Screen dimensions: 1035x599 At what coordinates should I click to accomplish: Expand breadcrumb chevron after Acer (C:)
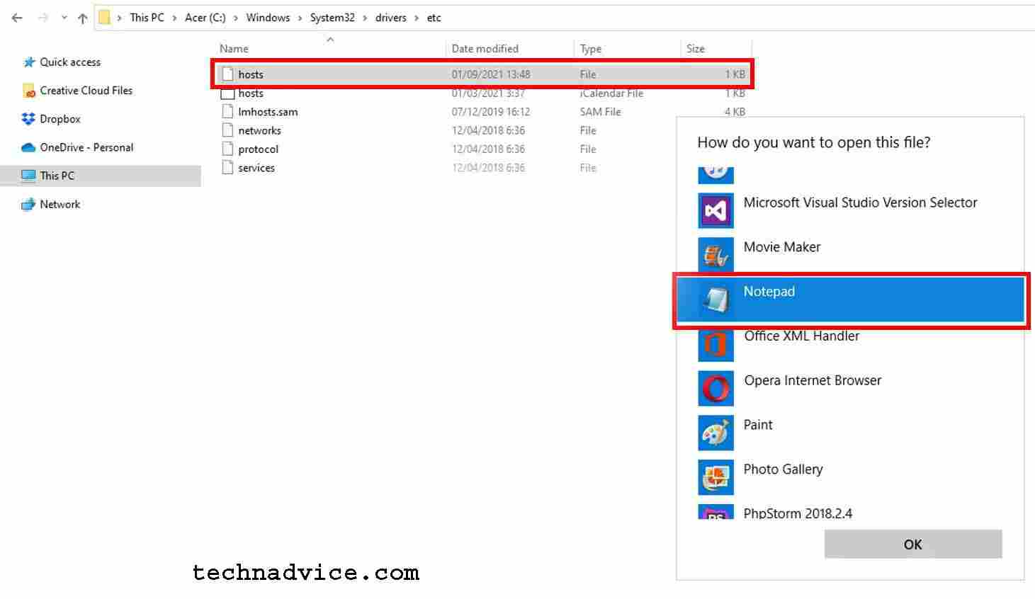click(x=236, y=18)
